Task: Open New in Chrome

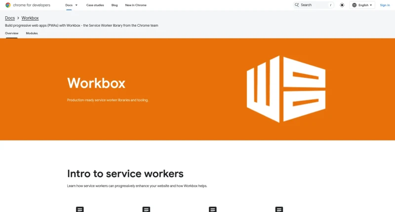Action: coord(136,5)
